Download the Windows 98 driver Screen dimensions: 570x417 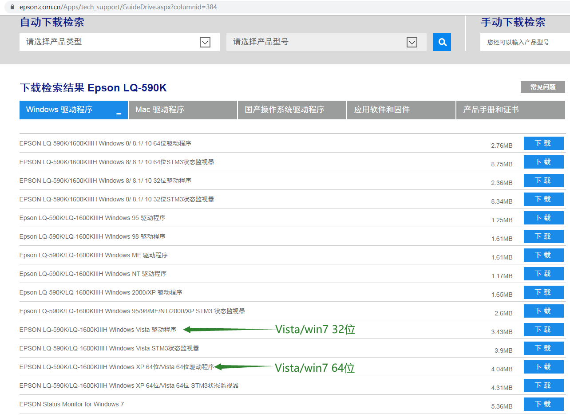tap(543, 236)
